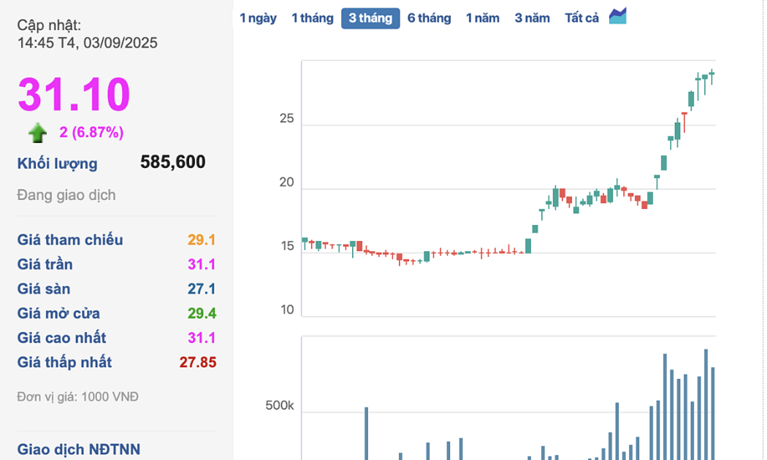Select the Khối lượng label
Screen dimensions: 767x460
(x=57, y=164)
